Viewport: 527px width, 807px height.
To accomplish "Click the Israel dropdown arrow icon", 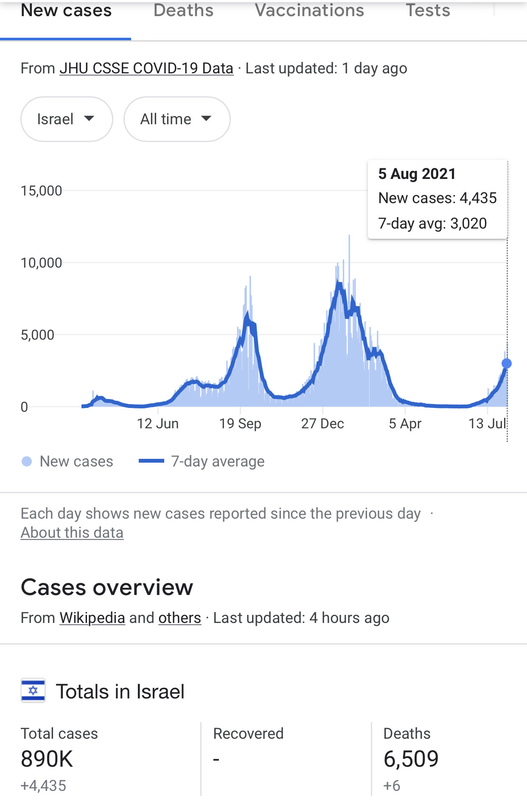I will click(x=89, y=119).
